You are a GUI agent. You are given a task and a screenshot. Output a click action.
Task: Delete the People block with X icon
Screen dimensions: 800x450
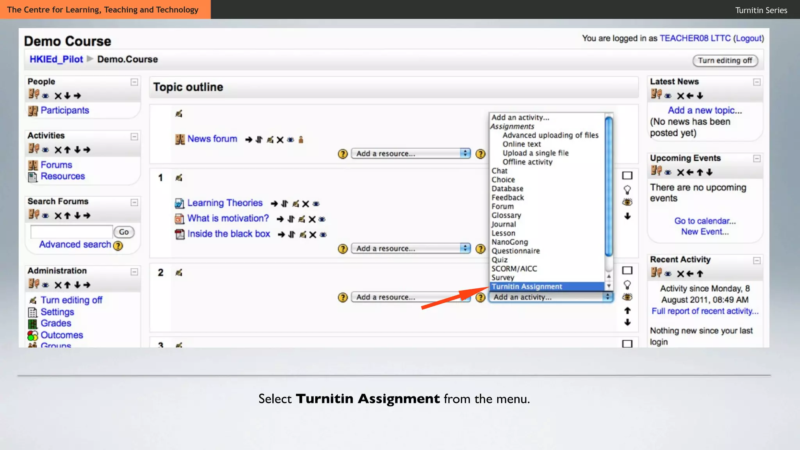pos(58,96)
